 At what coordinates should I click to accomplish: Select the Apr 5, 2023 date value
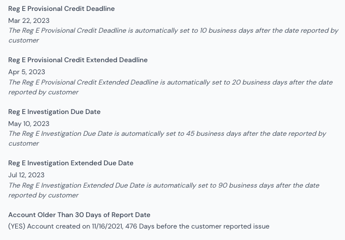(x=27, y=72)
